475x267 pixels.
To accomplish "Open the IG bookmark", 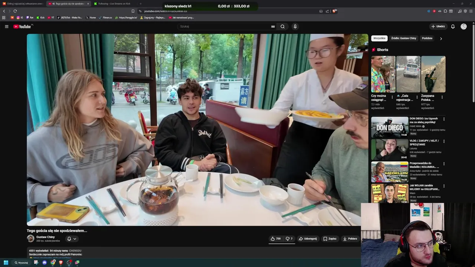I will [x=20, y=17].
